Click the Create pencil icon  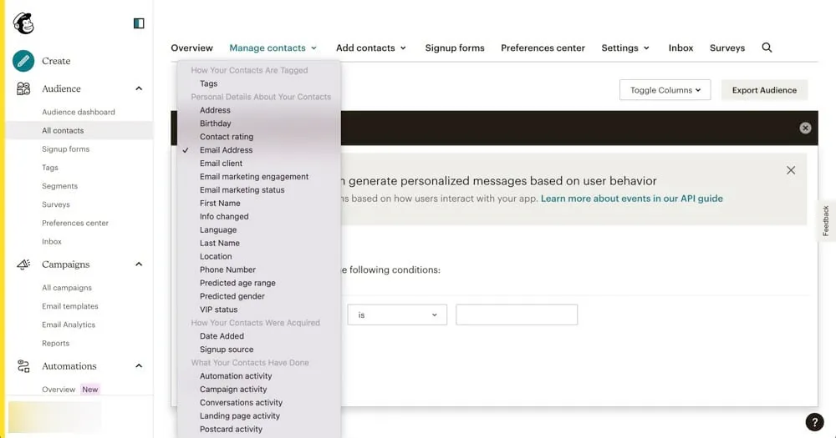(x=23, y=61)
